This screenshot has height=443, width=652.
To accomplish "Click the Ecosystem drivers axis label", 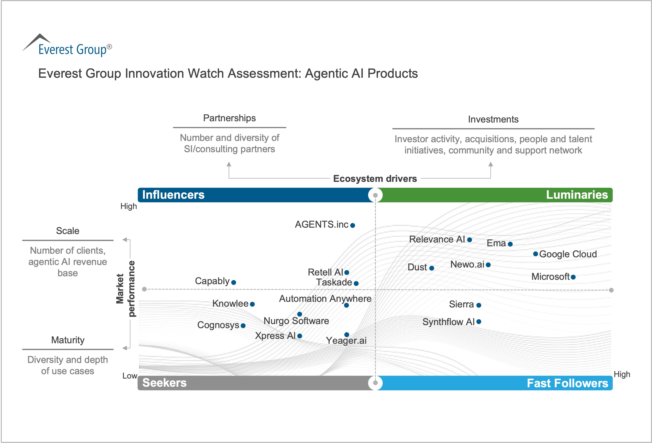I will pos(375,179).
